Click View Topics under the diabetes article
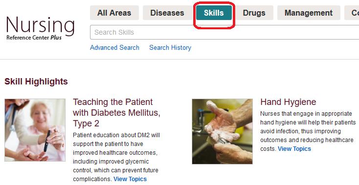Image resolution: width=359 pixels, height=185 pixels. pyautogui.click(x=130, y=179)
